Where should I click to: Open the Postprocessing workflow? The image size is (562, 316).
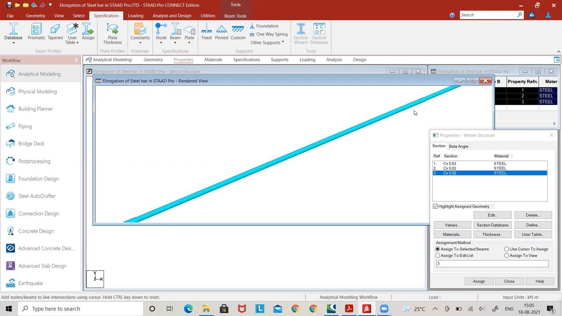[x=40, y=161]
